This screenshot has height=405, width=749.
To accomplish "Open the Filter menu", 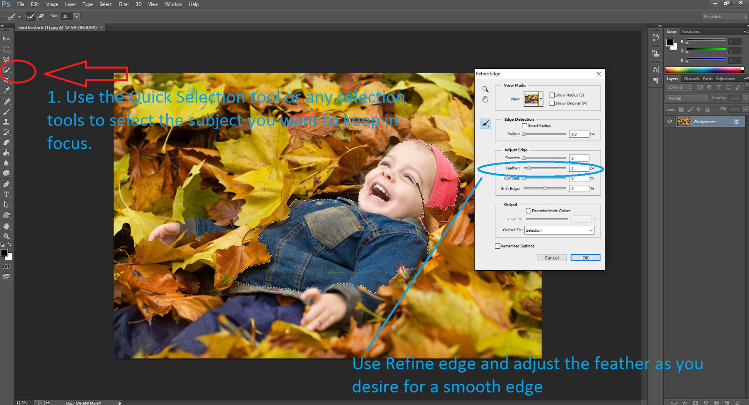I will tap(124, 4).
